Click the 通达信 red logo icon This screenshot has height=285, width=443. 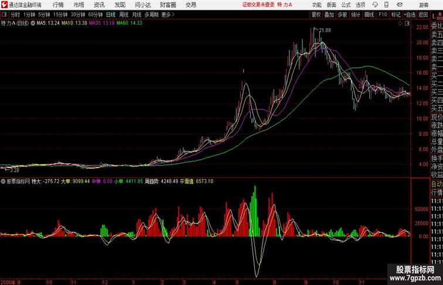(4, 5)
